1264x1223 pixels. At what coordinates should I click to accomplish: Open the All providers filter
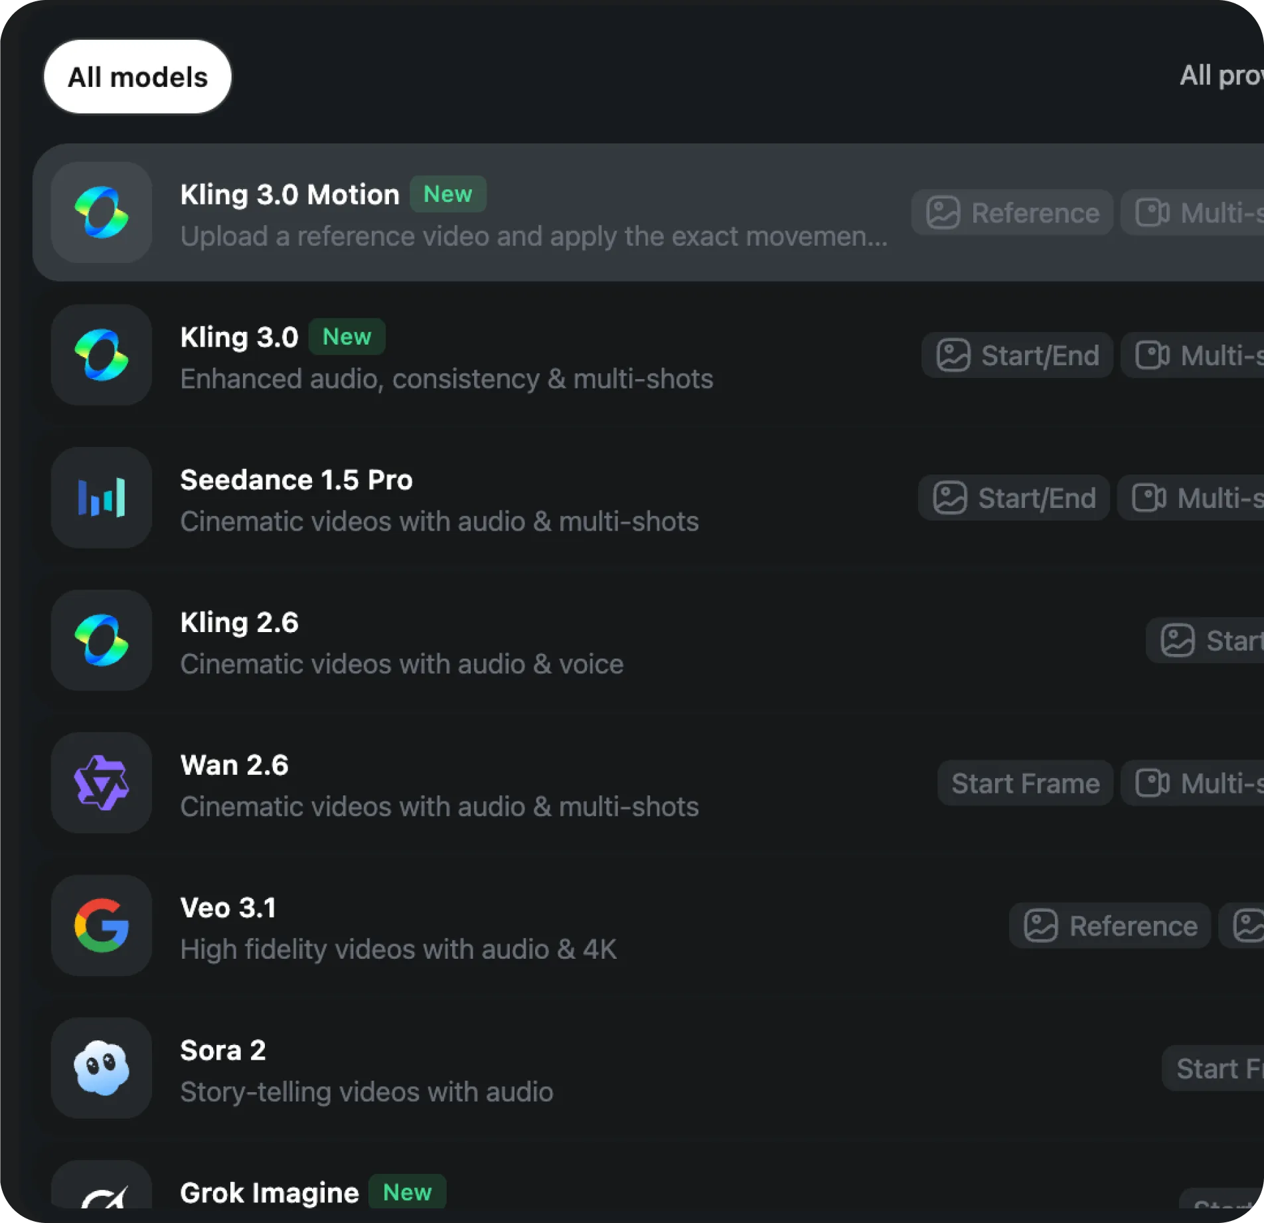[x=1222, y=76]
